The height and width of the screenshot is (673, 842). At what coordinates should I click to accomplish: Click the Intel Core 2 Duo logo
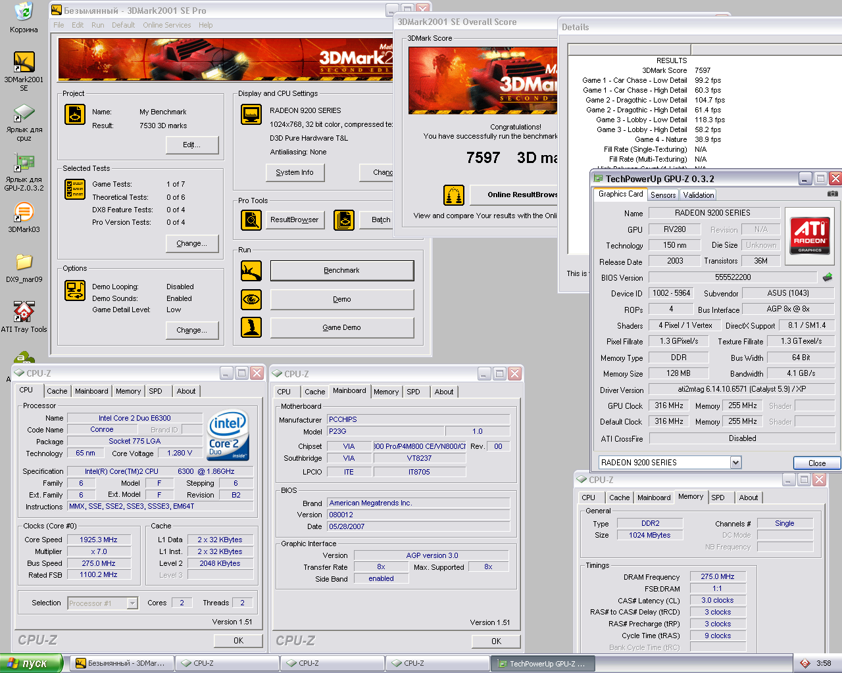click(x=228, y=435)
